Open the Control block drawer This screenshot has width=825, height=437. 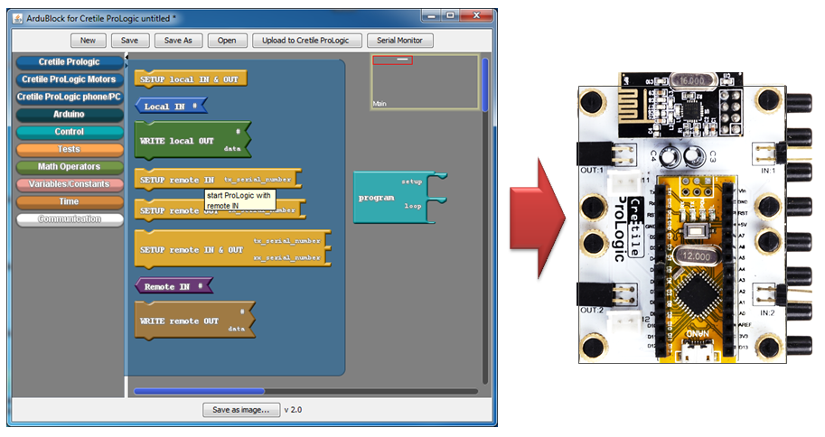coord(70,132)
